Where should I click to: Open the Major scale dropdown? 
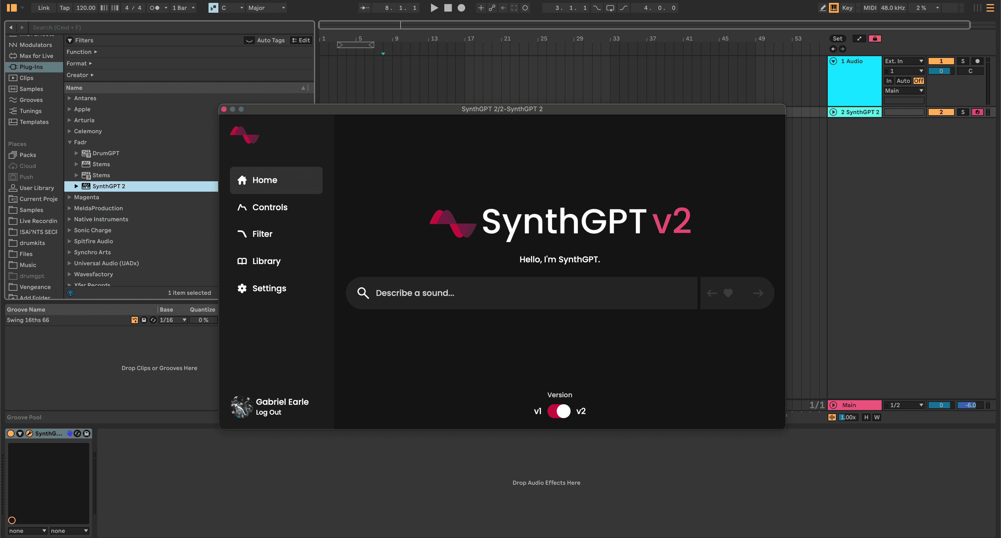(x=266, y=7)
